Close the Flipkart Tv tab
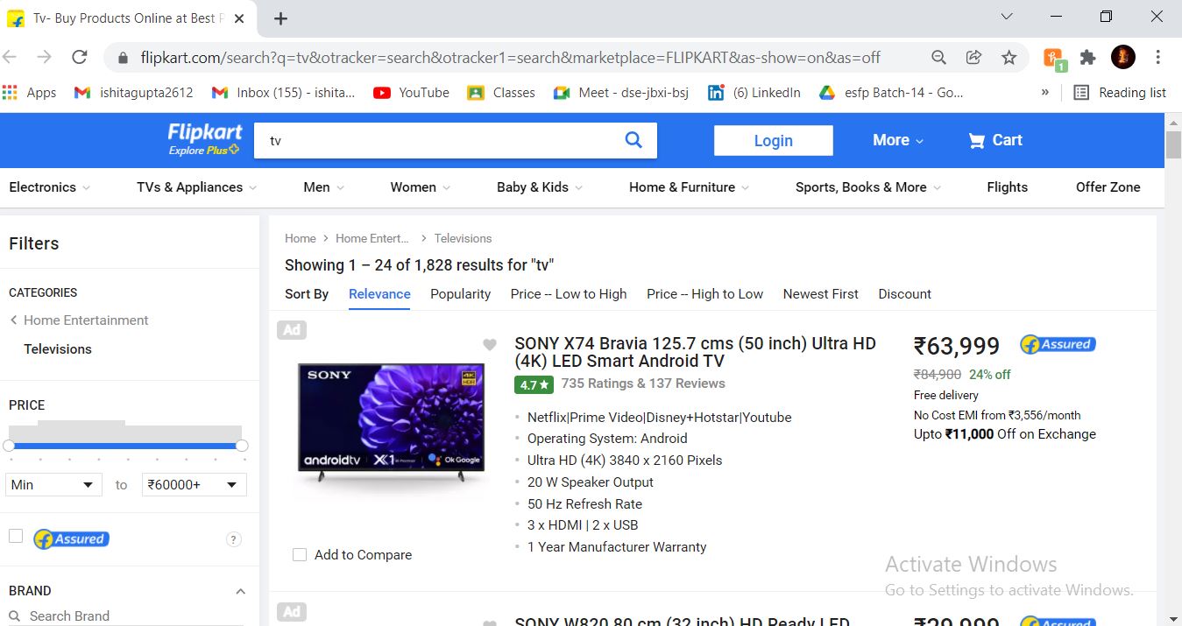 (240, 18)
